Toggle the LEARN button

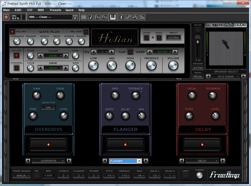146,38
